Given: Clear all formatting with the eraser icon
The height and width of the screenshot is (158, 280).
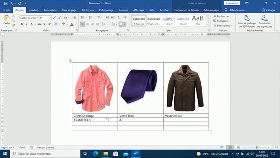Looking at the screenshot, I should [x=75, y=18].
